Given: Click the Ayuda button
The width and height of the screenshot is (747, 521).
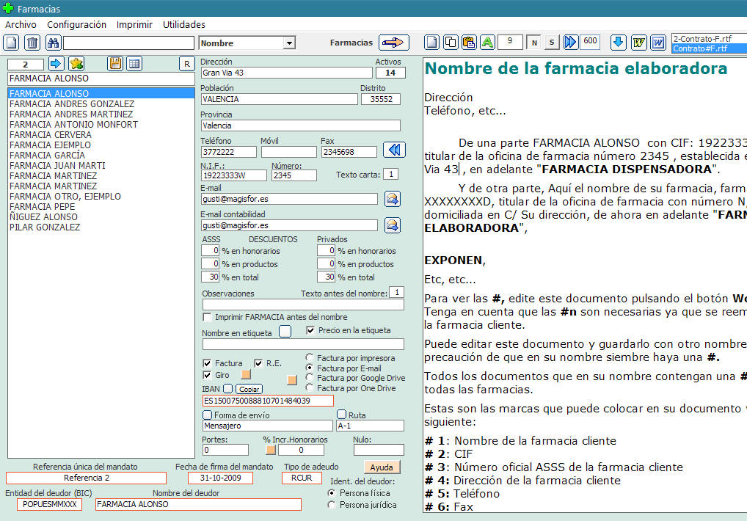Looking at the screenshot, I should pyautogui.click(x=382, y=467).
